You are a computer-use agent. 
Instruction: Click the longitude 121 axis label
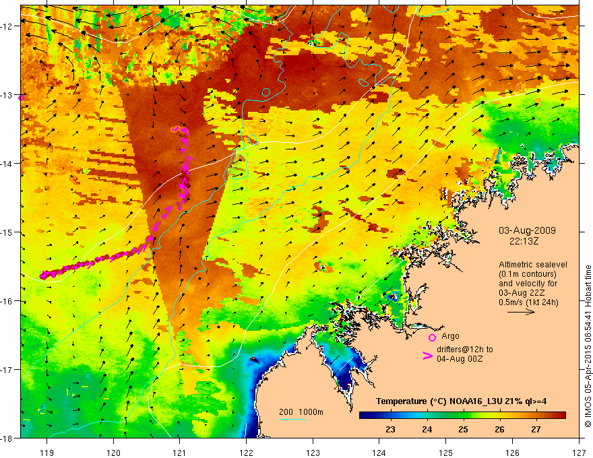pos(180,453)
